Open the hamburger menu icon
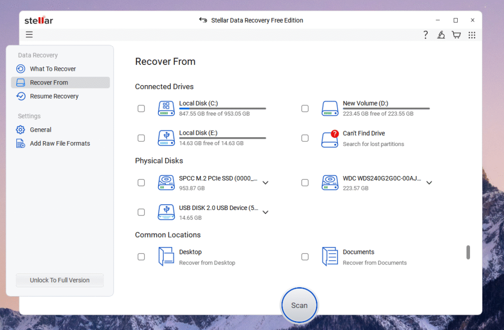This screenshot has width=504, height=330. point(30,34)
